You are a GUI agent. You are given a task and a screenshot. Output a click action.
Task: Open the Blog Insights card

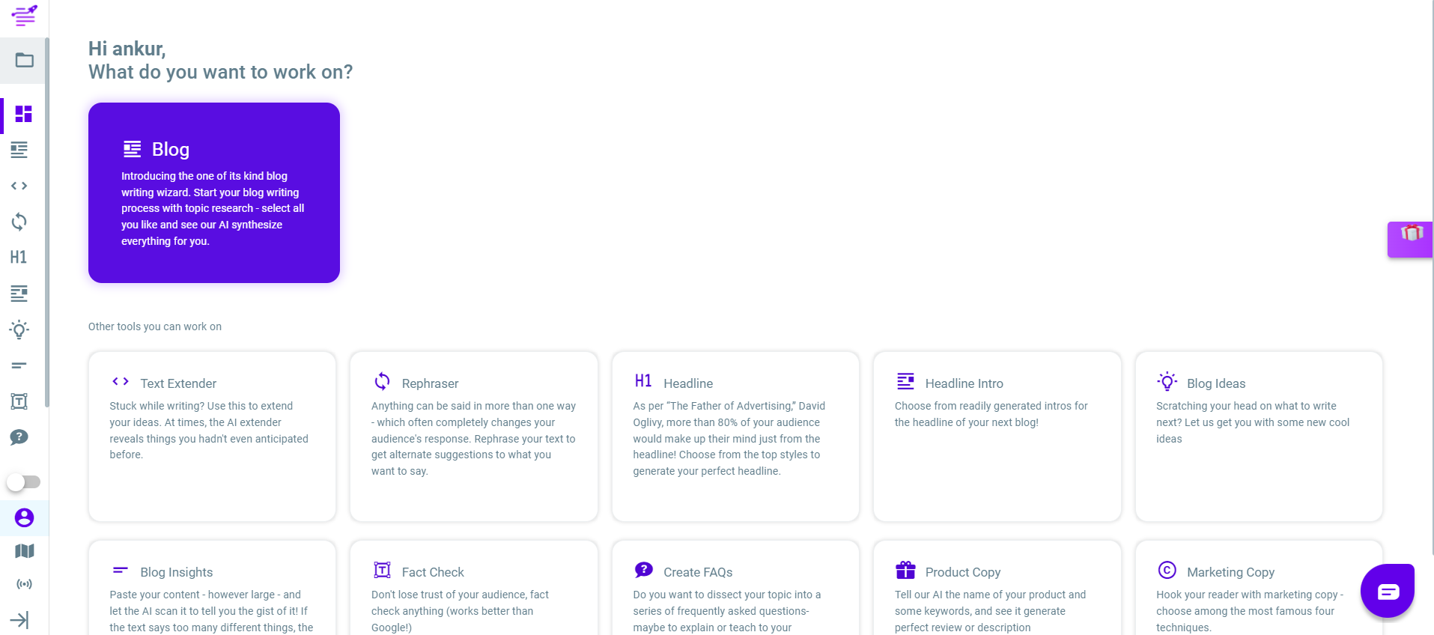(x=212, y=588)
